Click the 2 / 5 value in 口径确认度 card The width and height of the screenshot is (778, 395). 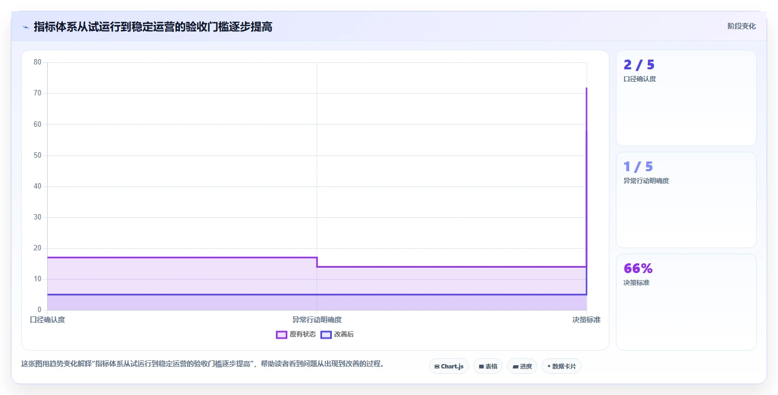639,65
